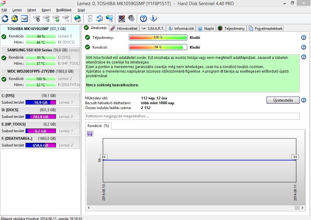Click the toolbar question mark help icon
Viewport: 311px width, 220px height.
[x=143, y=19]
